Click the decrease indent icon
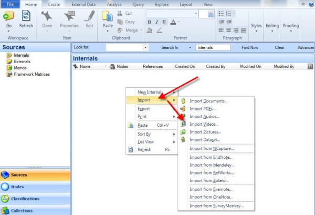 coord(221,22)
